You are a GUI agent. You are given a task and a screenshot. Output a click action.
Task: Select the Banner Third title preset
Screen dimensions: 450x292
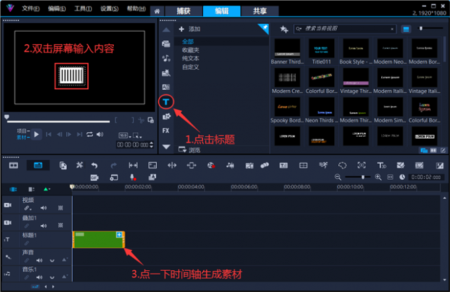click(x=287, y=52)
